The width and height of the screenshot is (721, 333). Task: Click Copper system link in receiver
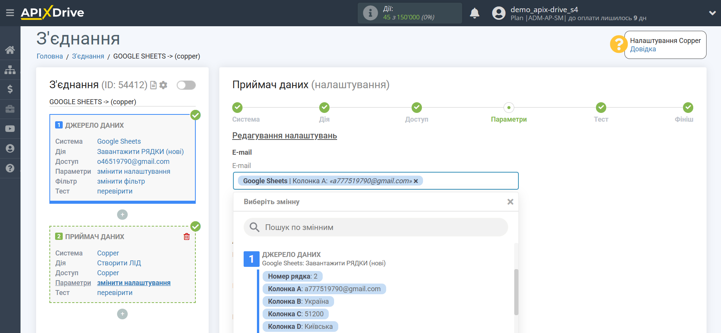point(108,253)
